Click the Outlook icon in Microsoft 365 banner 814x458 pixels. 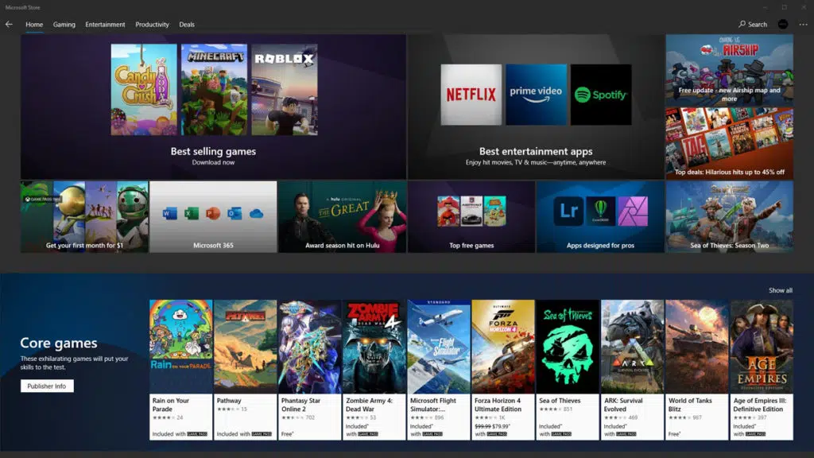click(x=235, y=213)
